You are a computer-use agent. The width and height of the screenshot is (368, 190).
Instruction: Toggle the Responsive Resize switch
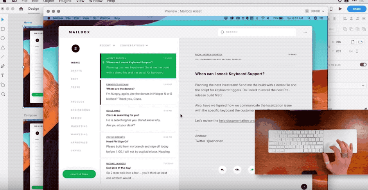(x=363, y=65)
